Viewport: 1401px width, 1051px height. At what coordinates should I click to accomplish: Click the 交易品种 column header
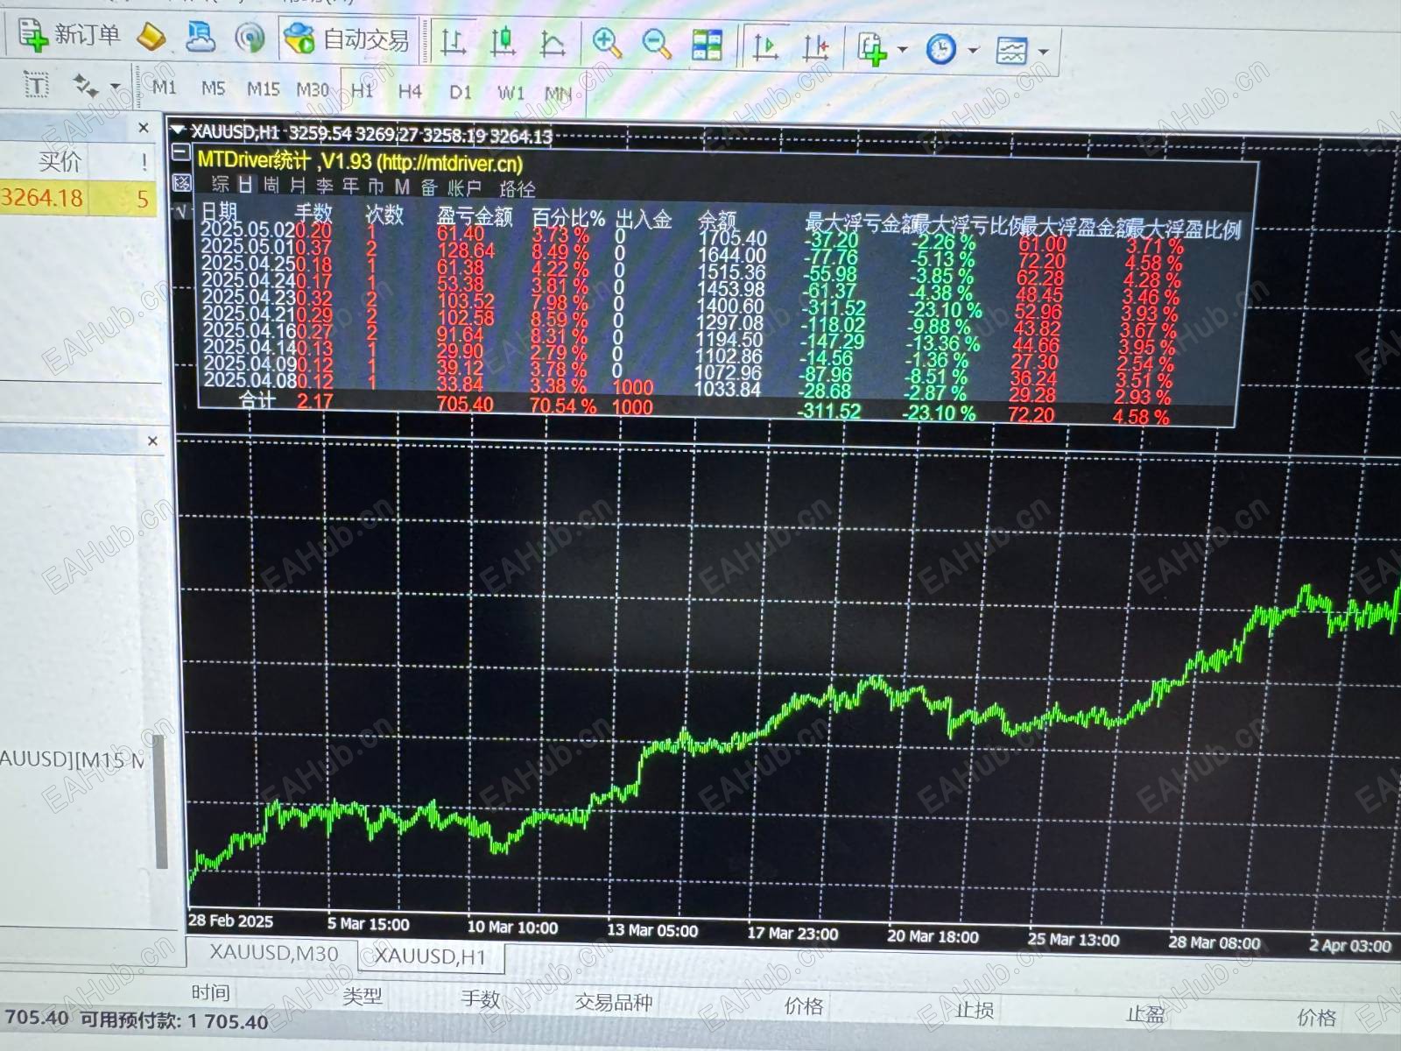point(614,1002)
